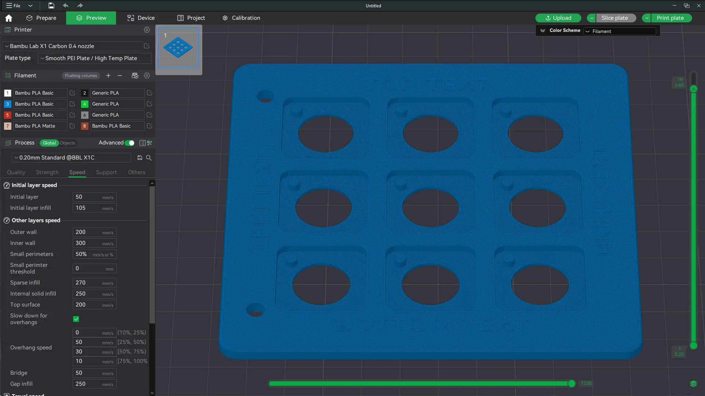Remove a filament with the minus icon

[x=120, y=76]
